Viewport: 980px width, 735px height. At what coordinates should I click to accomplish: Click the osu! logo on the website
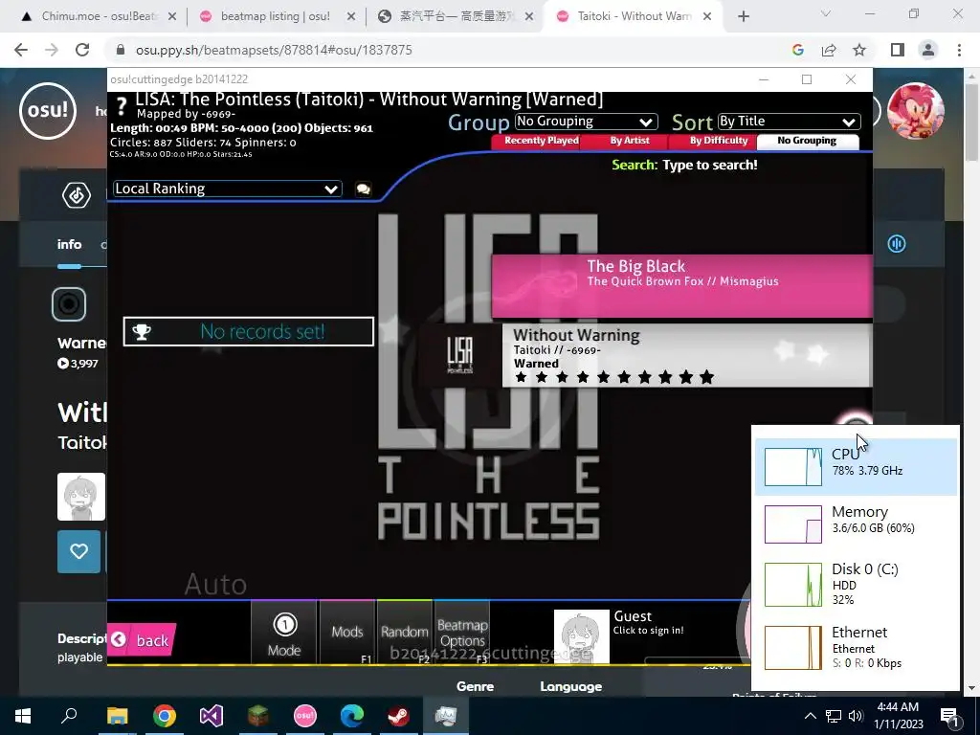[x=48, y=111]
